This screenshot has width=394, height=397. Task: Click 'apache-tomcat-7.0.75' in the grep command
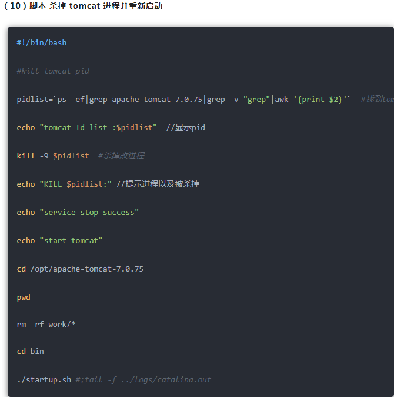pos(157,99)
